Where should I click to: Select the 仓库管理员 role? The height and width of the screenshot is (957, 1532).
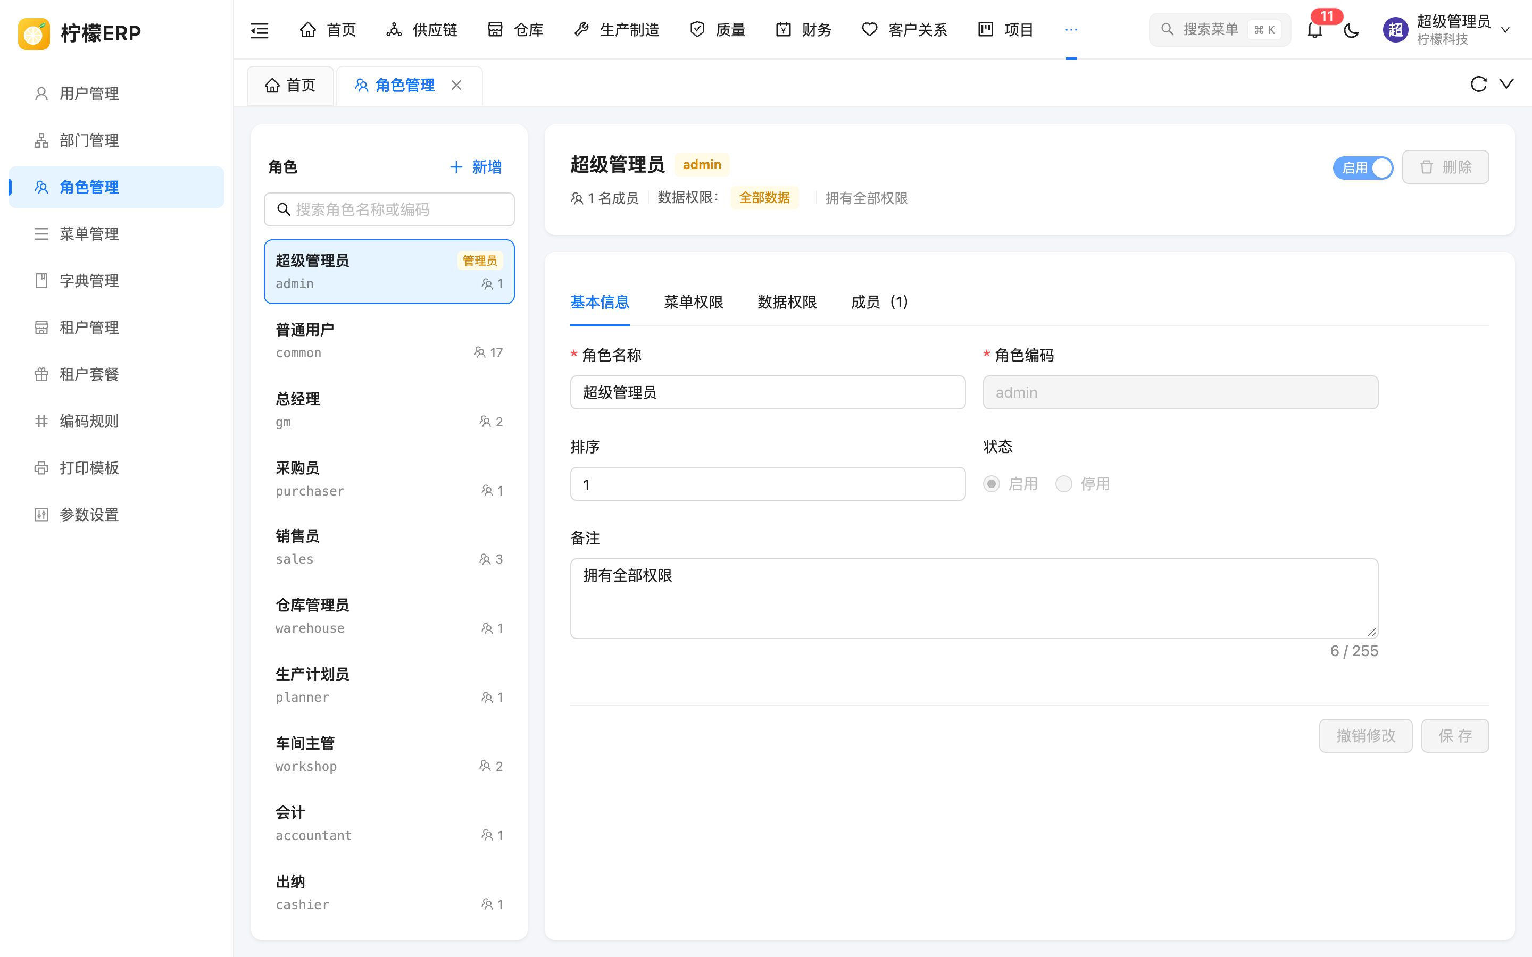(x=389, y=617)
